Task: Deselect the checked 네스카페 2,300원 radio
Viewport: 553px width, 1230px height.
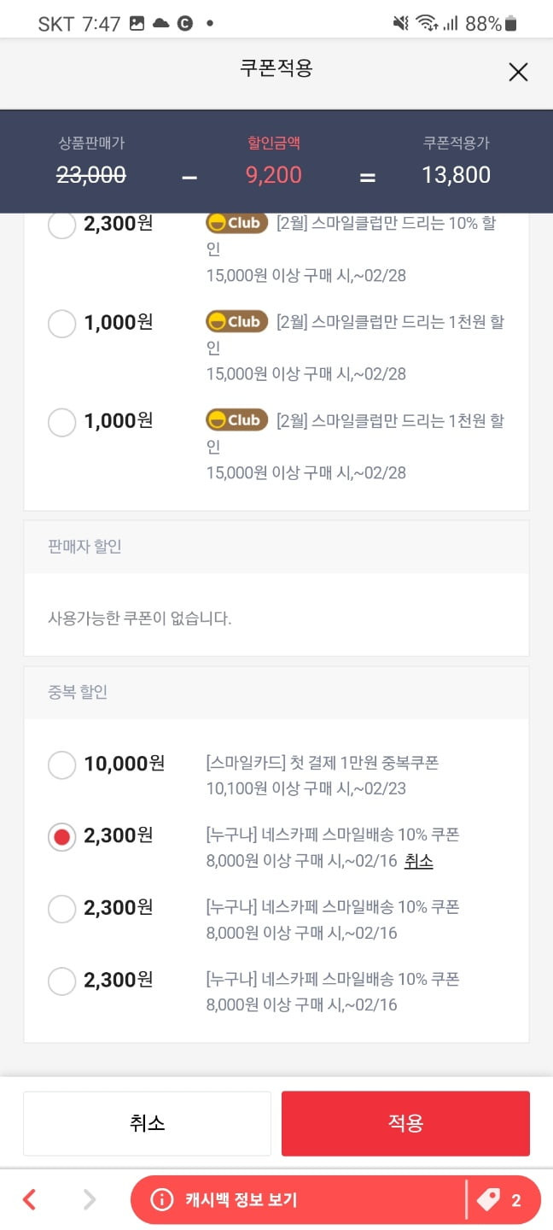Action: (x=61, y=837)
